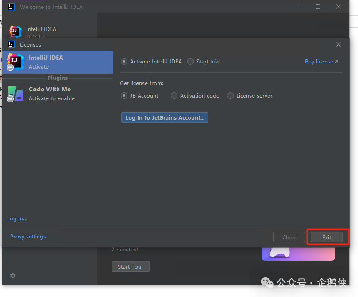Click the 'Plugins' section header text

click(x=58, y=78)
